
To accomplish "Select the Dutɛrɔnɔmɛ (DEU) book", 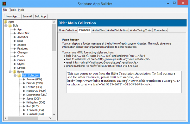I will pos(37,95).
